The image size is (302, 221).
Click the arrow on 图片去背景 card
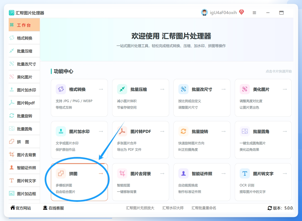(162, 173)
